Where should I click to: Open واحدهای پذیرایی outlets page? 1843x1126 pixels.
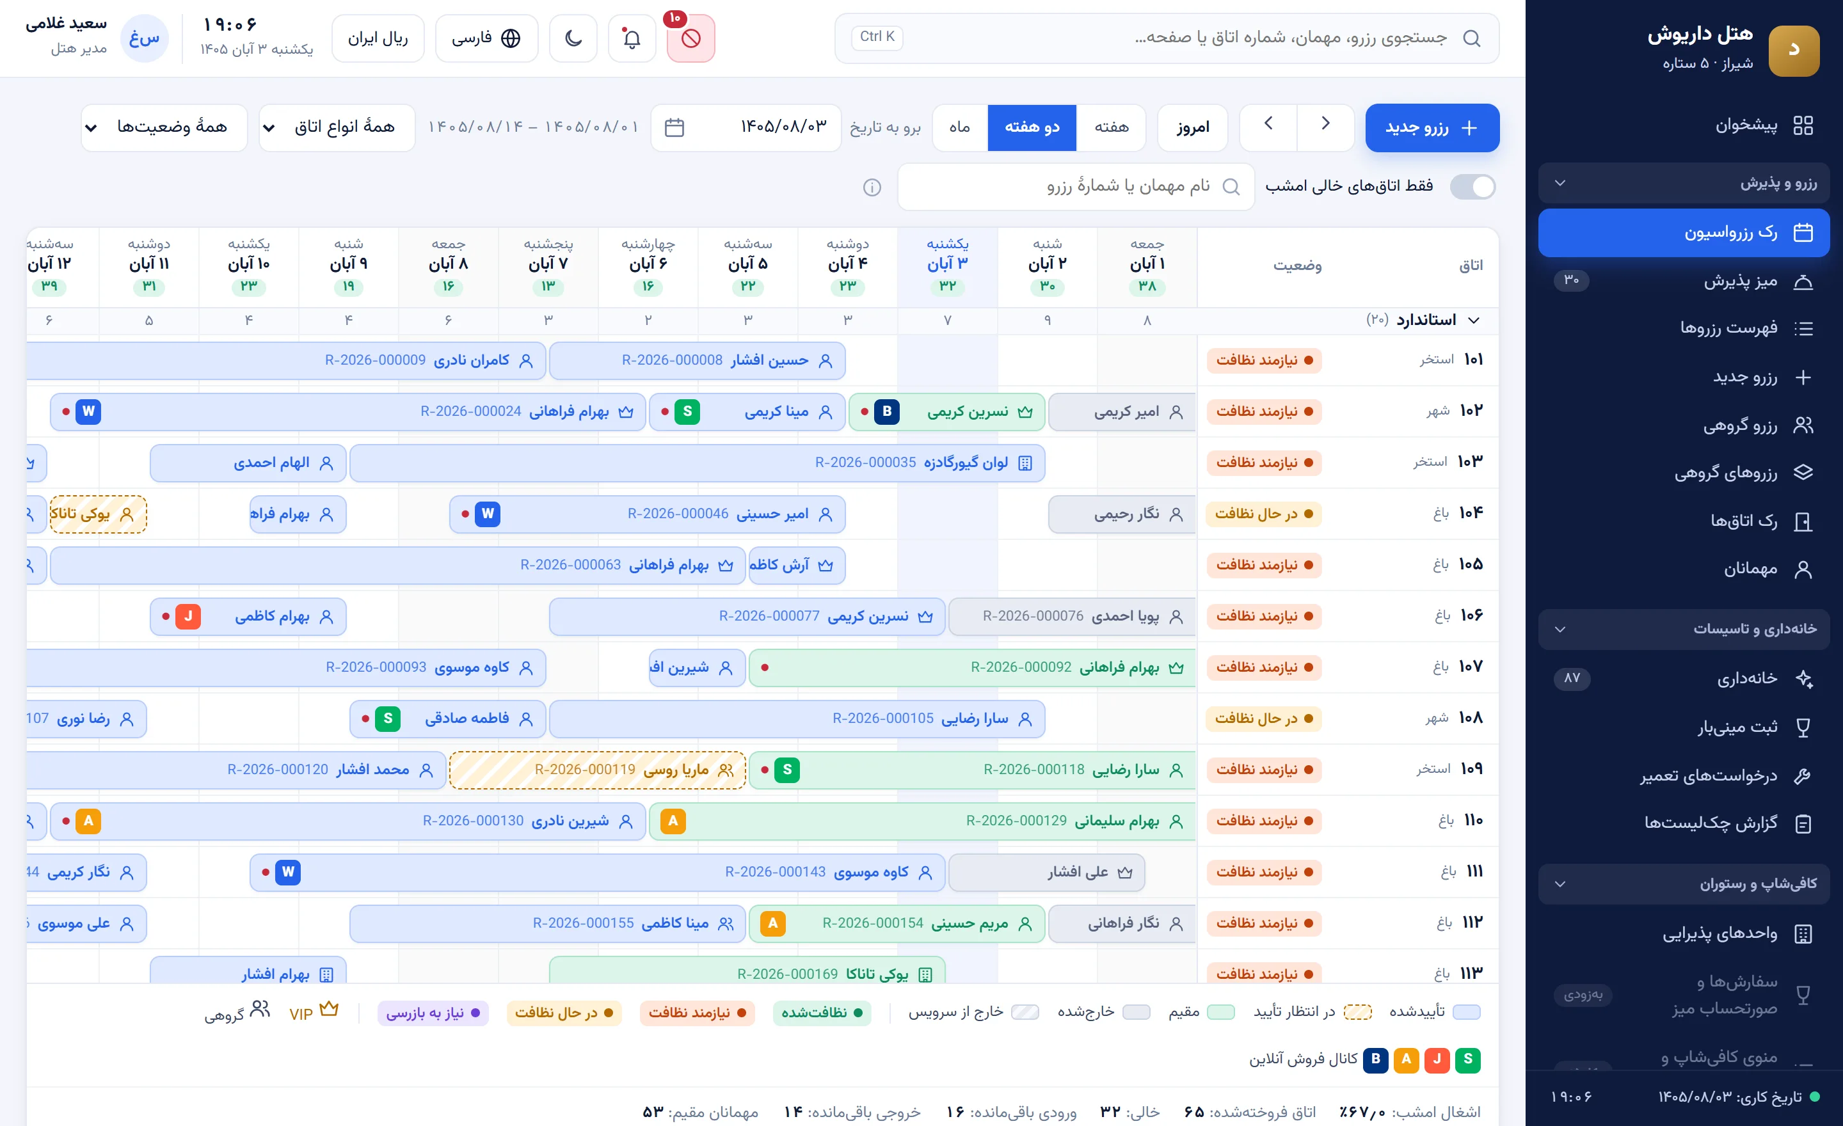click(x=1684, y=933)
